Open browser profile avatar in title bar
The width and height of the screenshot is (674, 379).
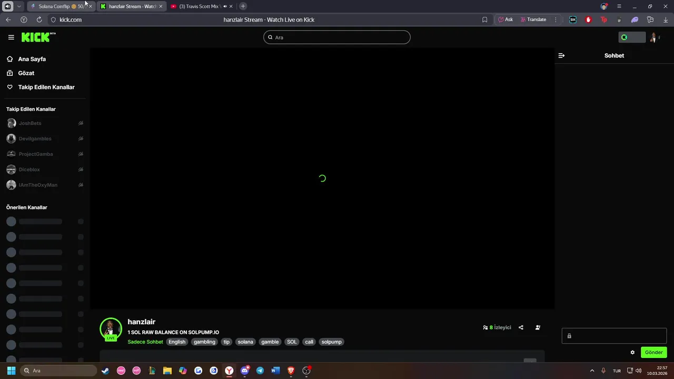pyautogui.click(x=604, y=6)
